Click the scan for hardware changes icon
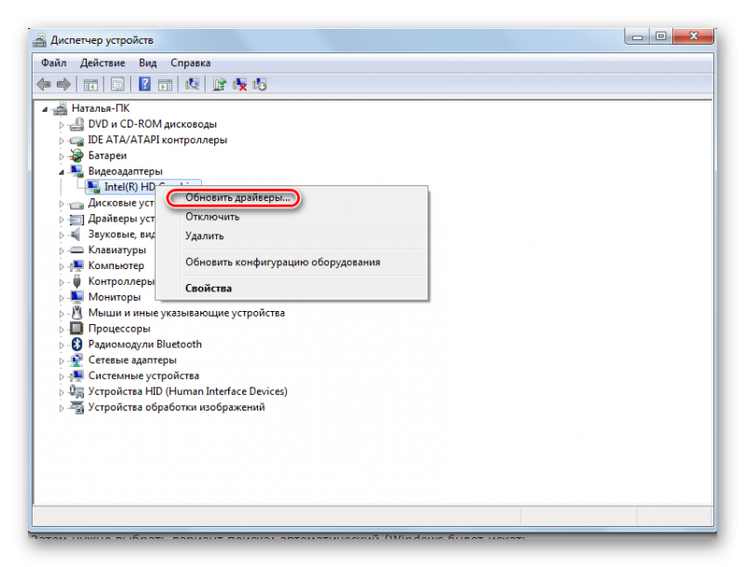Screen dimensions: 745x567 193,84
